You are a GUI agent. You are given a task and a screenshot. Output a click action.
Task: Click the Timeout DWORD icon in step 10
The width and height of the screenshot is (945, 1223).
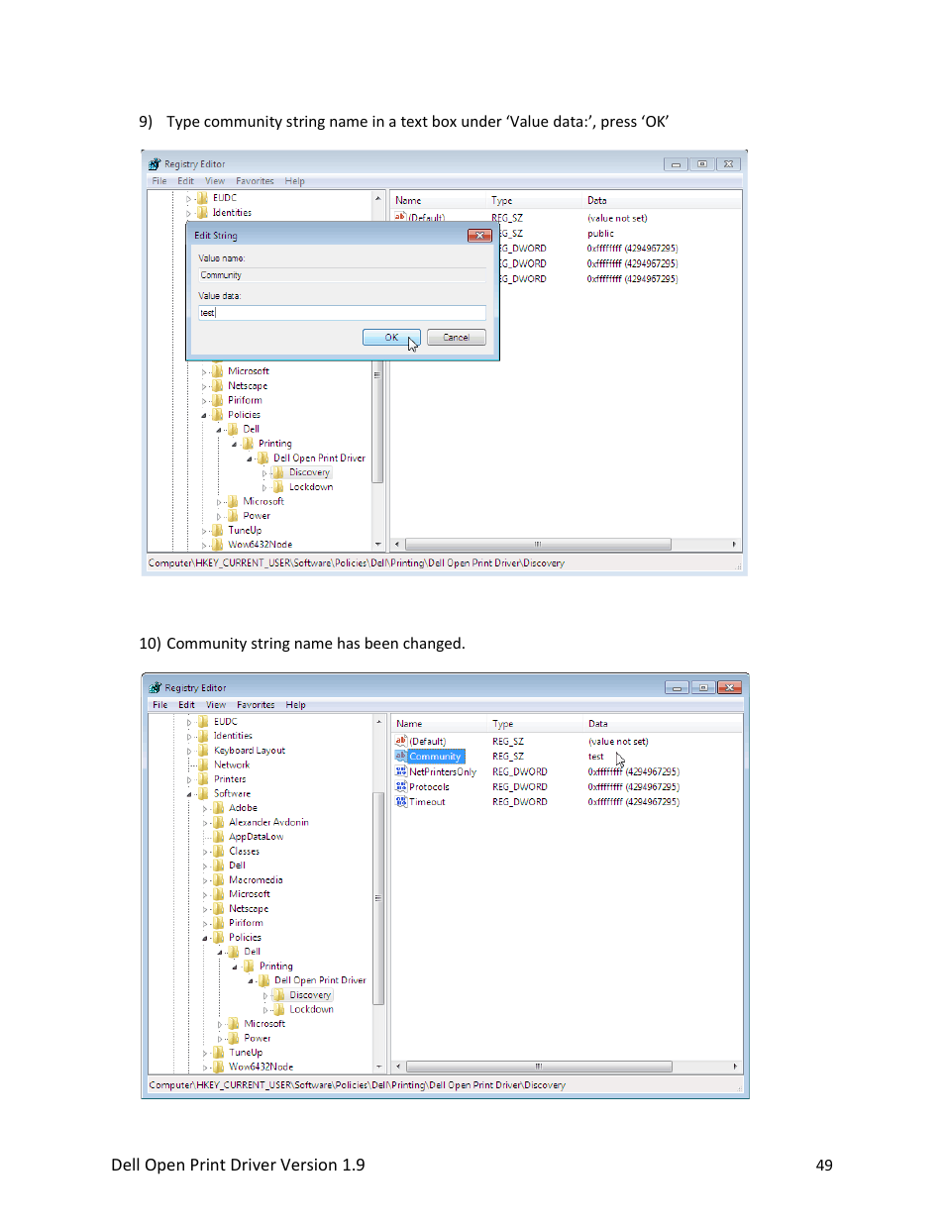click(401, 802)
